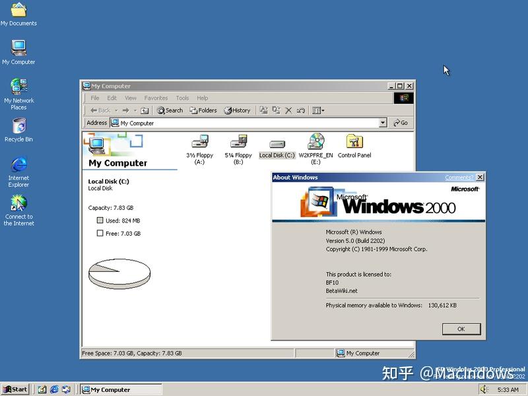Click the Used: 824 MB legend checkbox

pyautogui.click(x=101, y=220)
